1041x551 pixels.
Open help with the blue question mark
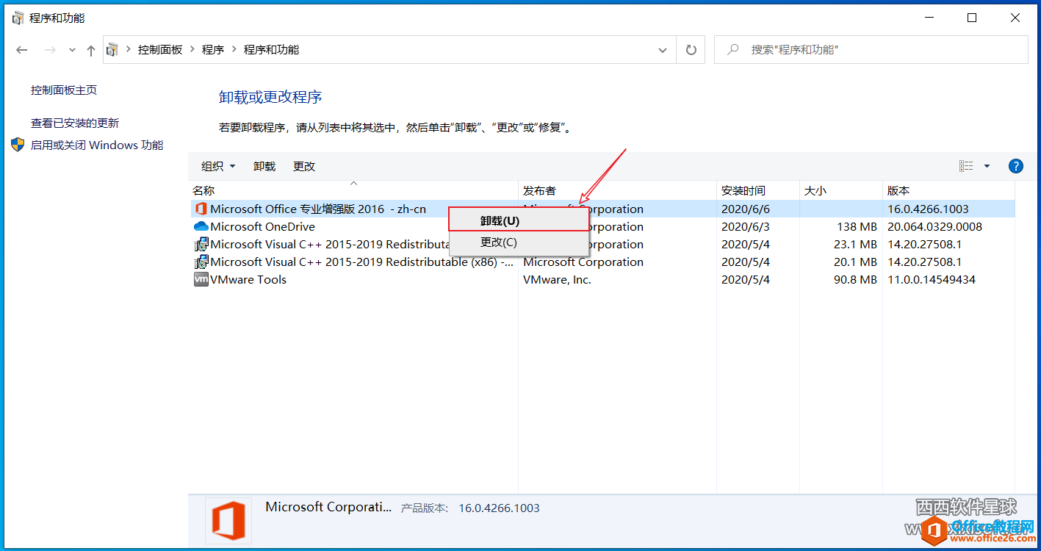(x=1016, y=166)
